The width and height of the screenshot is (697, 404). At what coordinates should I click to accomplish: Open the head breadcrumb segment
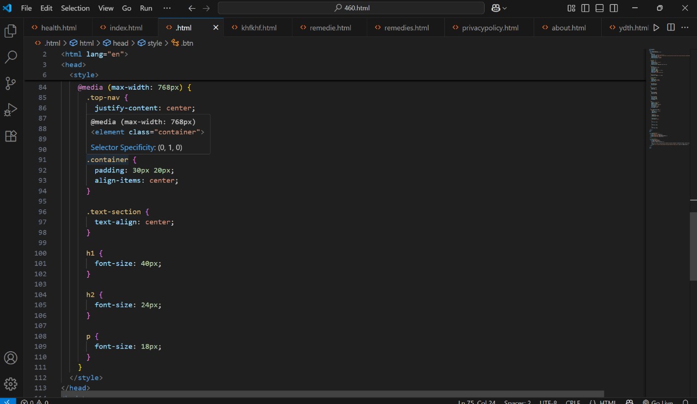(x=116, y=43)
